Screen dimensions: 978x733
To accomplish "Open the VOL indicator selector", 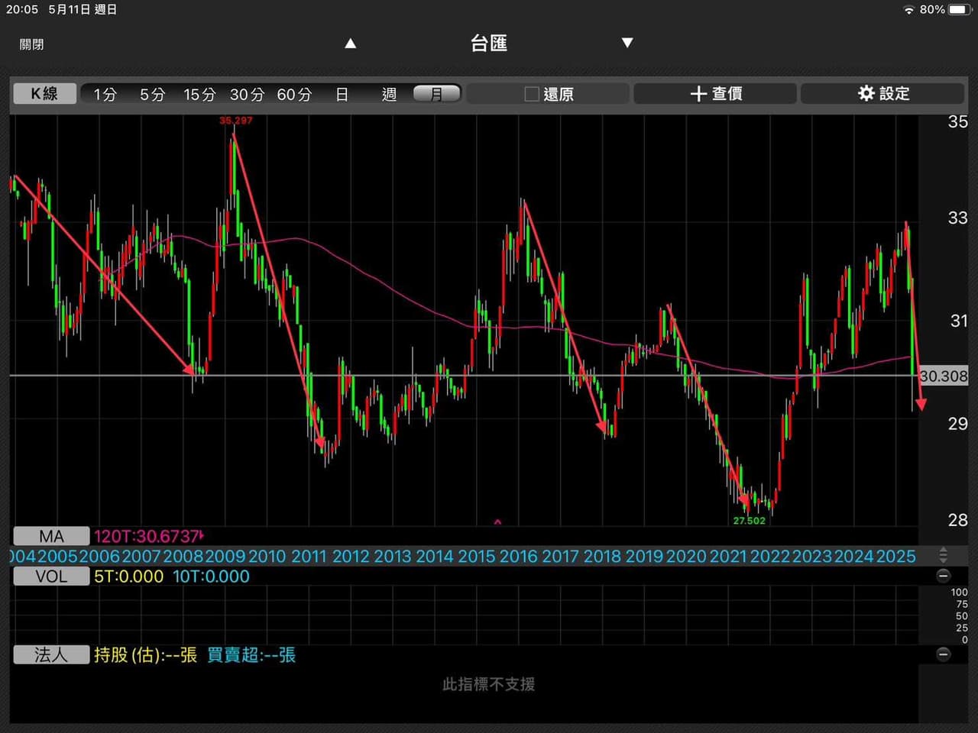I will point(51,576).
